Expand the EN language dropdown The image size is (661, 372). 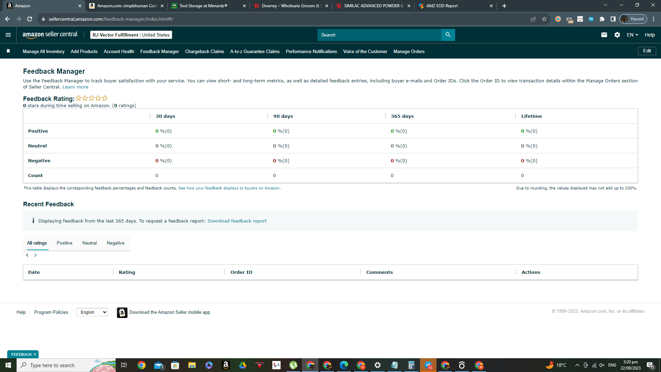632,35
